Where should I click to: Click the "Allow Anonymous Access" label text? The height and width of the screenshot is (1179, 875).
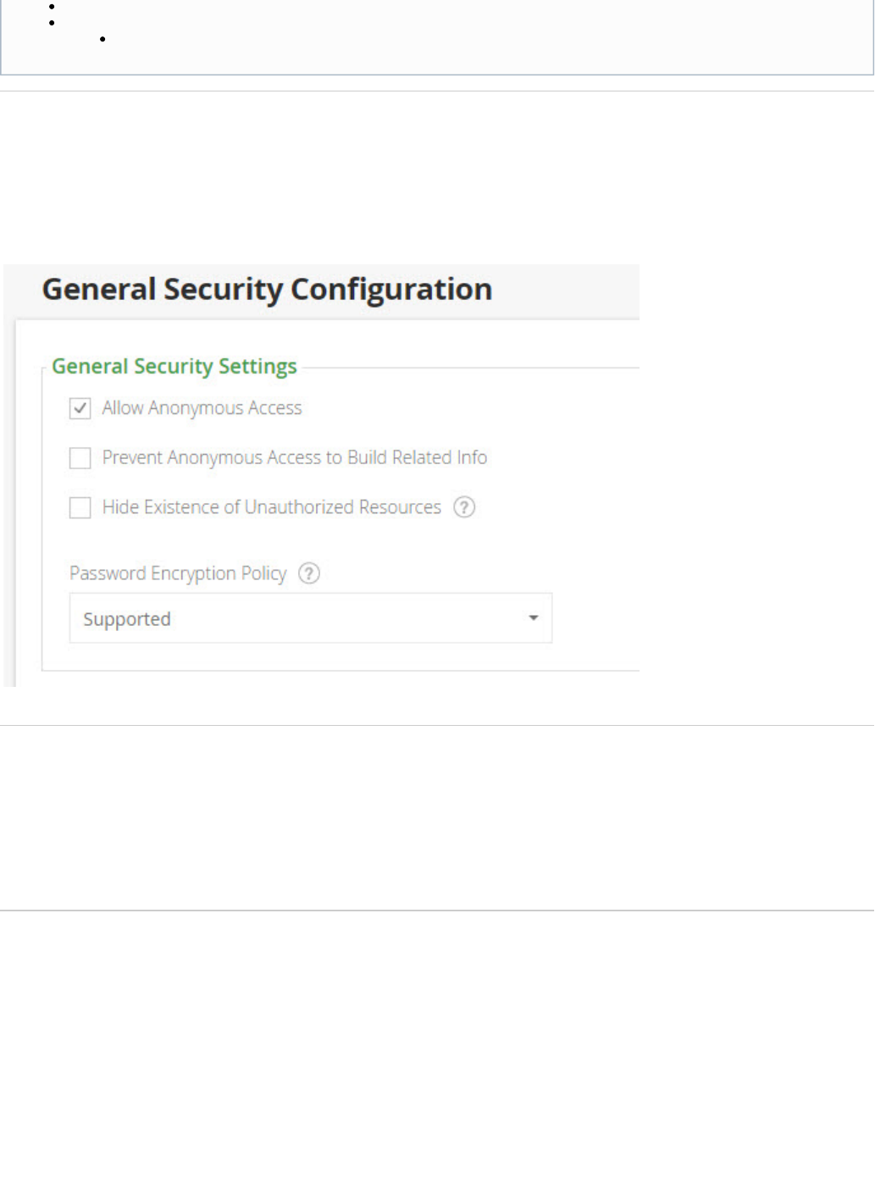(x=202, y=408)
